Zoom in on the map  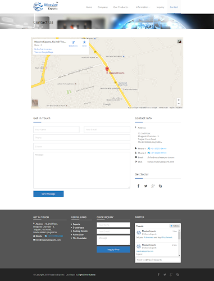pyautogui.click(x=179, y=100)
